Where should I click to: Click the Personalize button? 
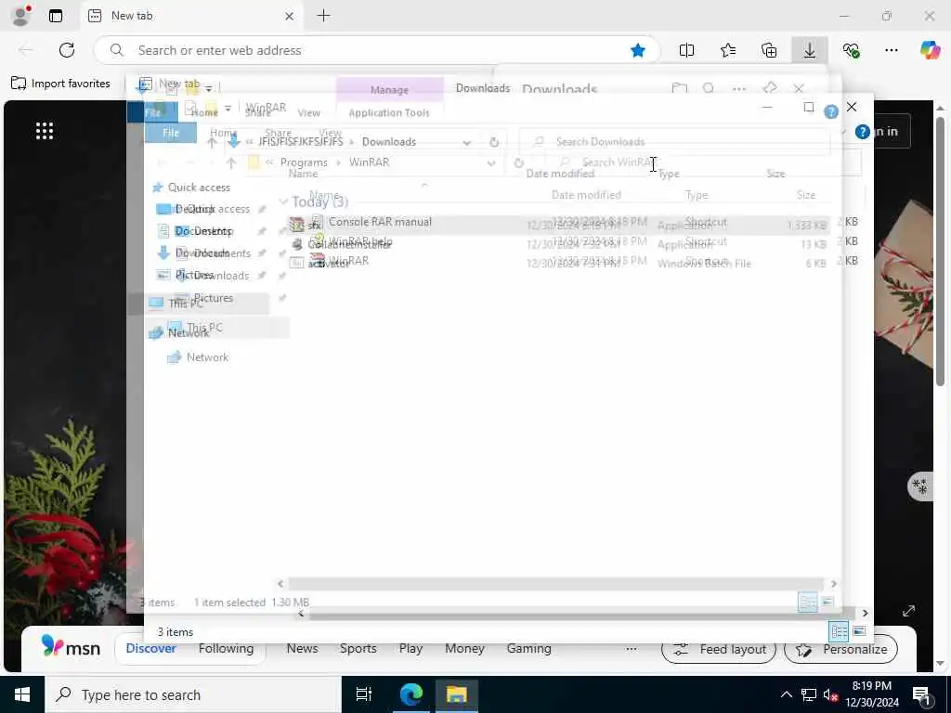pyautogui.click(x=840, y=649)
